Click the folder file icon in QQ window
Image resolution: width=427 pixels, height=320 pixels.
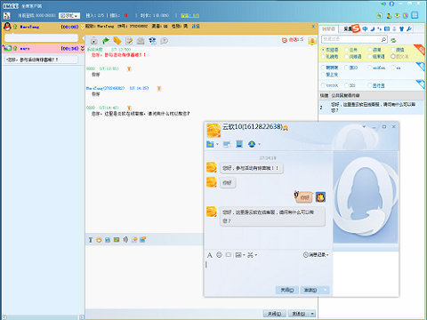[x=210, y=144]
